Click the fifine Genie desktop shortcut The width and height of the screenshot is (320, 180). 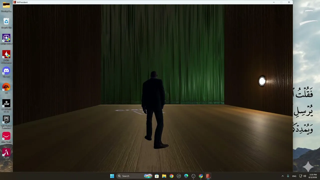6,137
